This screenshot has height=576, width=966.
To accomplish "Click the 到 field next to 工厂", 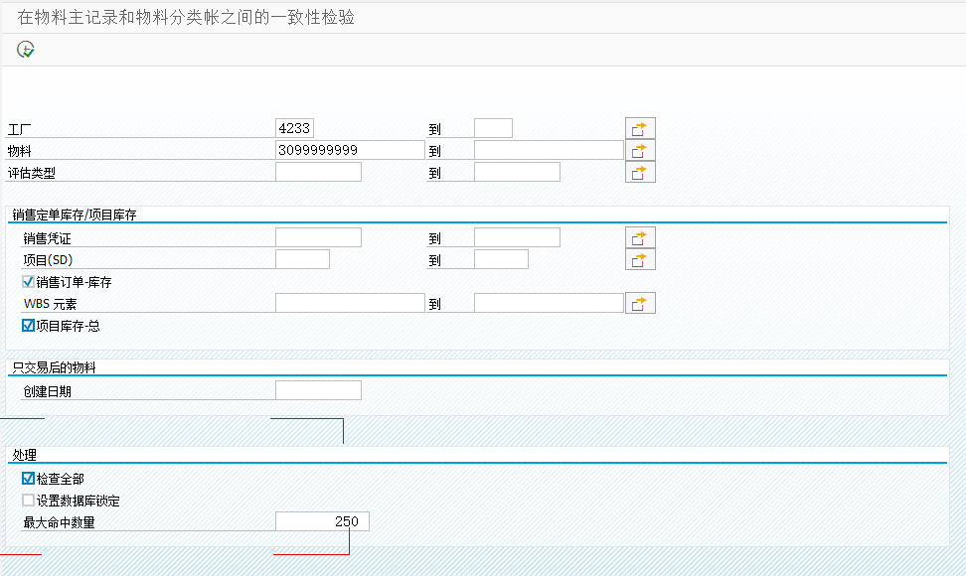I will tap(492, 127).
